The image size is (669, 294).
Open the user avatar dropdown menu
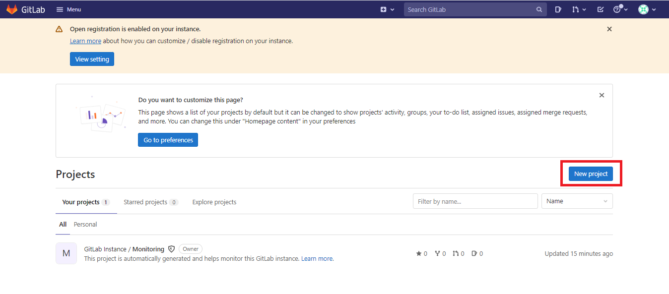(x=647, y=9)
